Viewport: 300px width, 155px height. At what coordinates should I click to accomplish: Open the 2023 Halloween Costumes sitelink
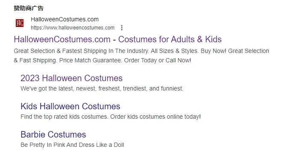(x=71, y=78)
